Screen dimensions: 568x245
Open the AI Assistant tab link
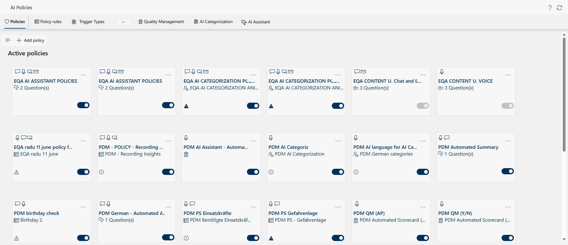coord(256,22)
